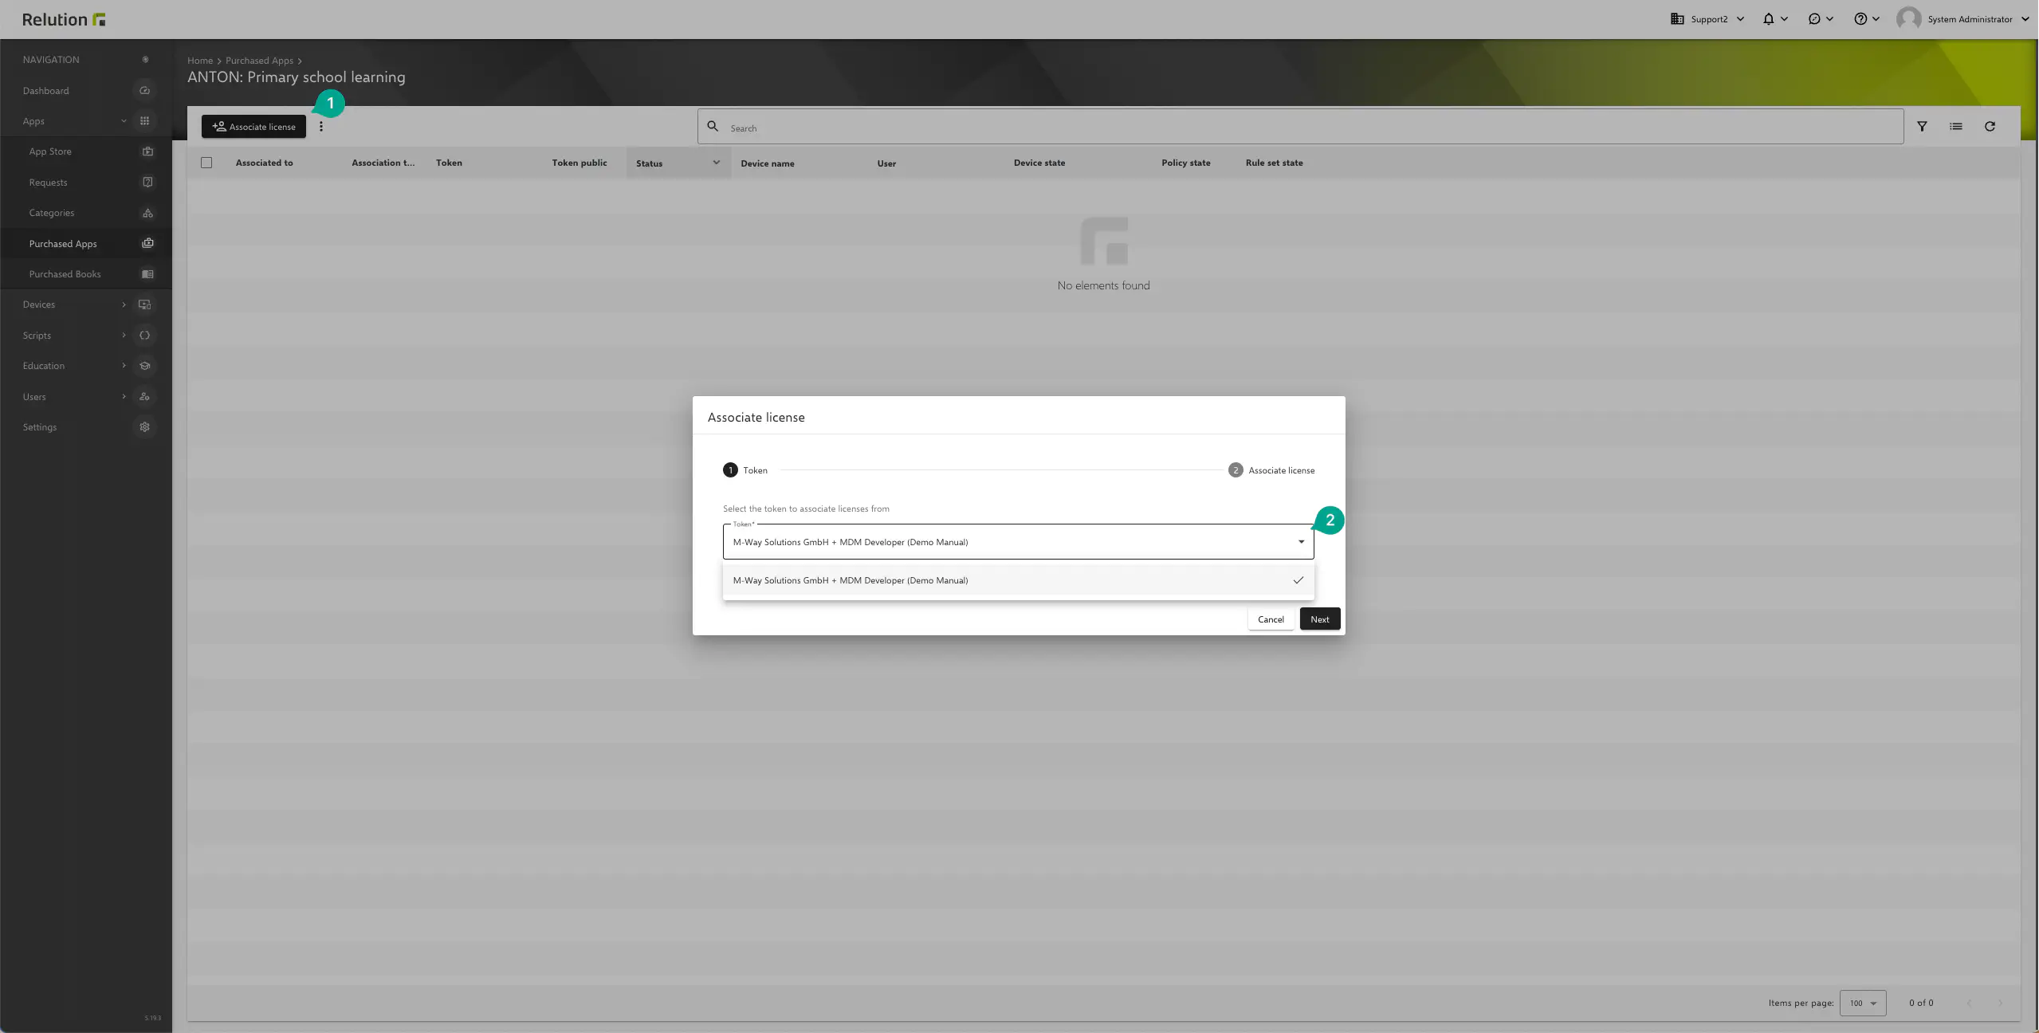This screenshot has width=2039, height=1033.
Task: Go to App Store menu item
Action: (50, 151)
